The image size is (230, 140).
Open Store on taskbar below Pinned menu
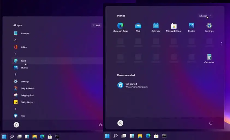pos(156,136)
